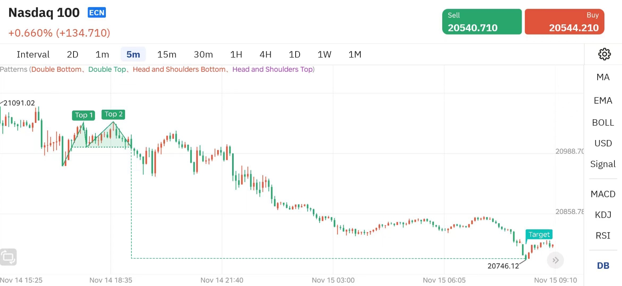Image resolution: width=622 pixels, height=286 pixels.
Task: Click the rotate screen icon
Action: (8, 257)
